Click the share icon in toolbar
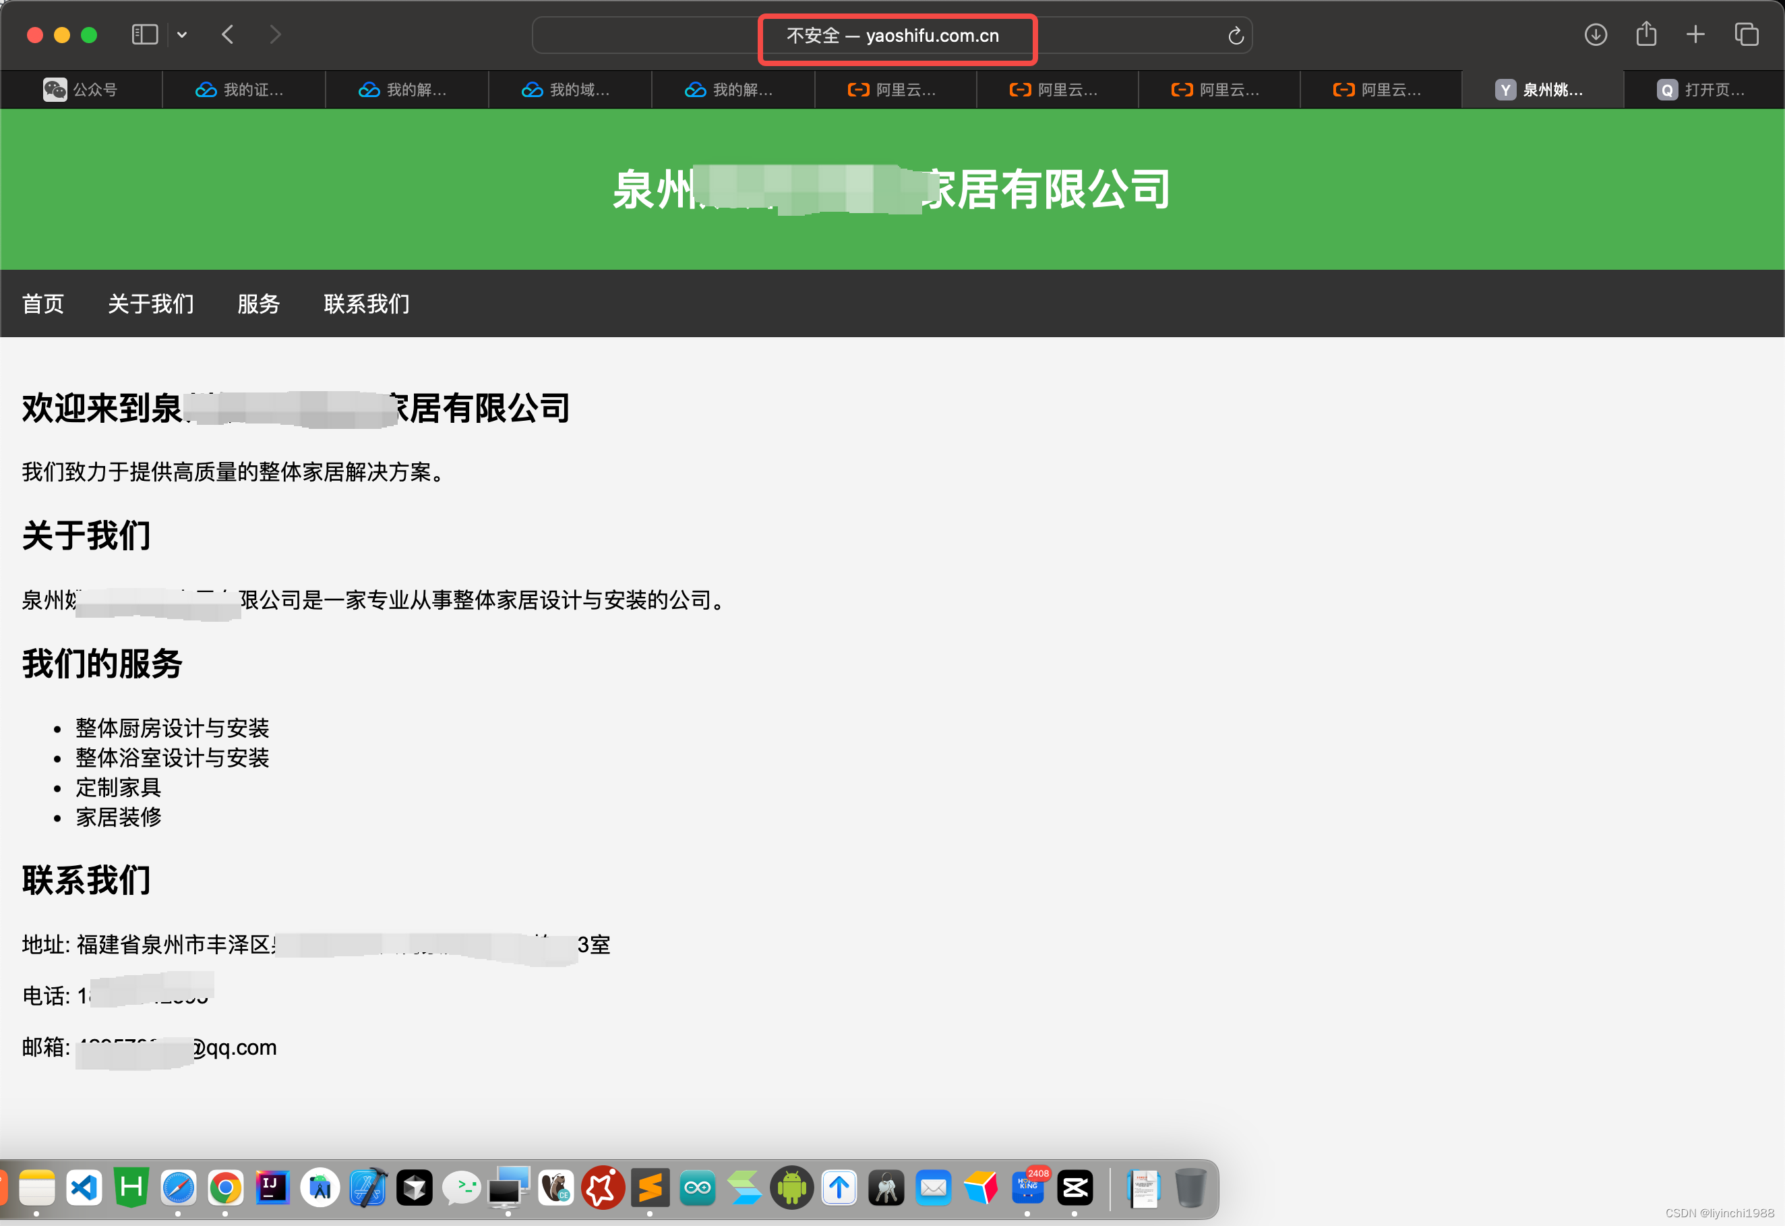Viewport: 1785px width, 1226px height. point(1646,34)
